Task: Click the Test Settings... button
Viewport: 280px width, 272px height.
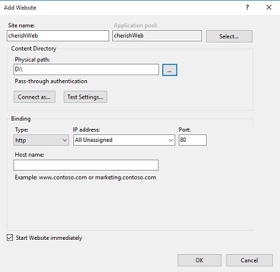Action: pyautogui.click(x=86, y=97)
